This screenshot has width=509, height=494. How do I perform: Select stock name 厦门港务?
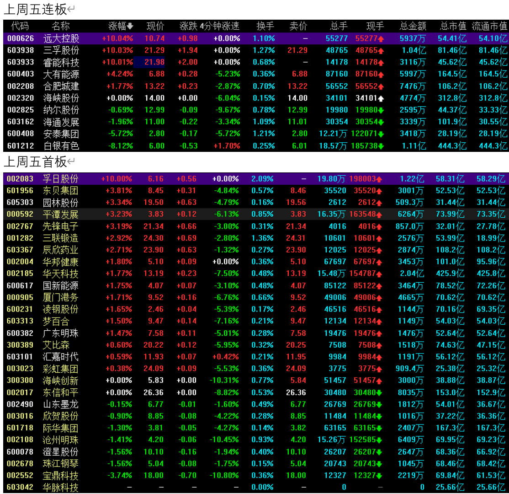tap(60, 297)
